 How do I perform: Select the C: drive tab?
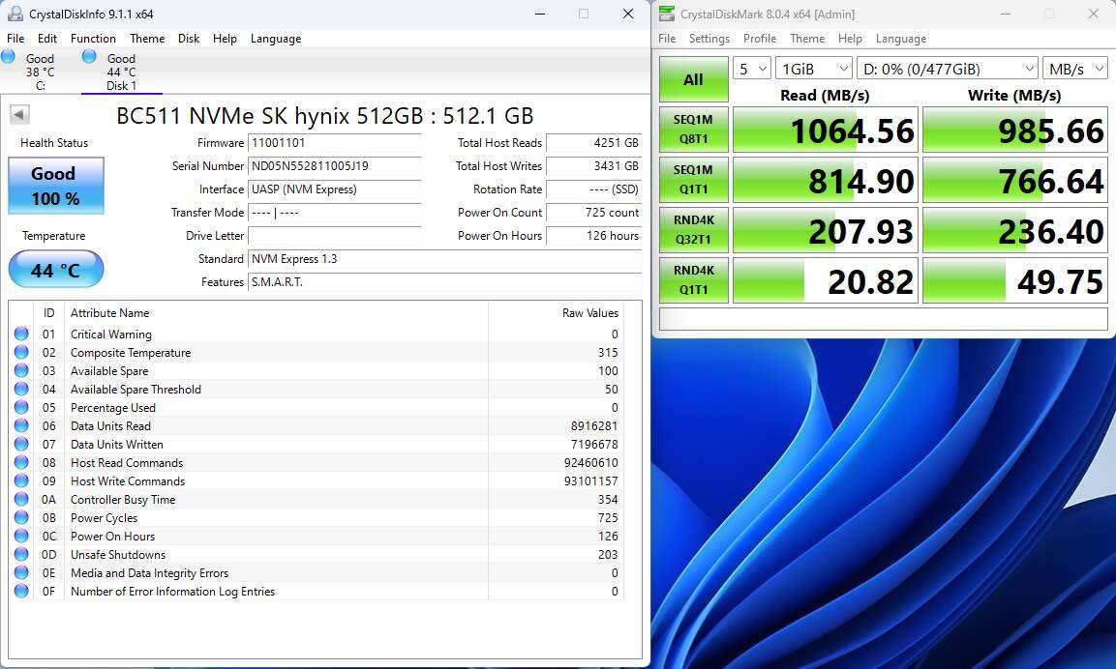40,72
